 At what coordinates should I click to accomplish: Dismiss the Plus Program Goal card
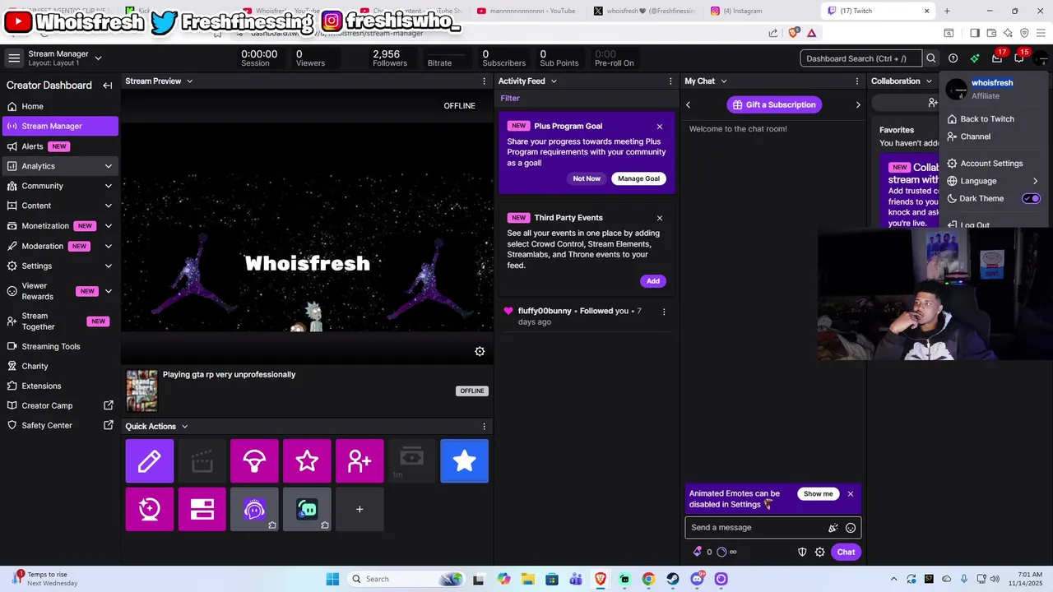click(x=660, y=127)
